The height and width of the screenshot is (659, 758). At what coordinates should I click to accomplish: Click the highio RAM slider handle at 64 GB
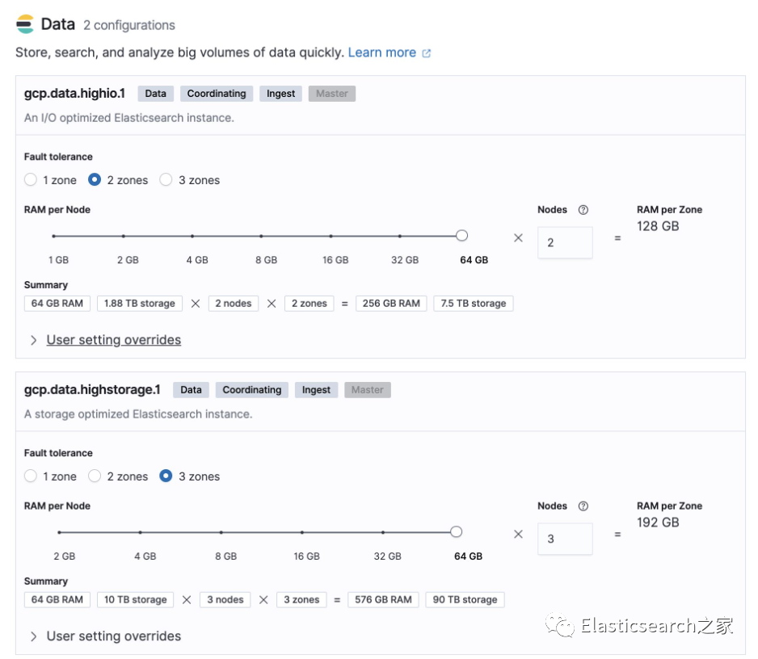[461, 236]
